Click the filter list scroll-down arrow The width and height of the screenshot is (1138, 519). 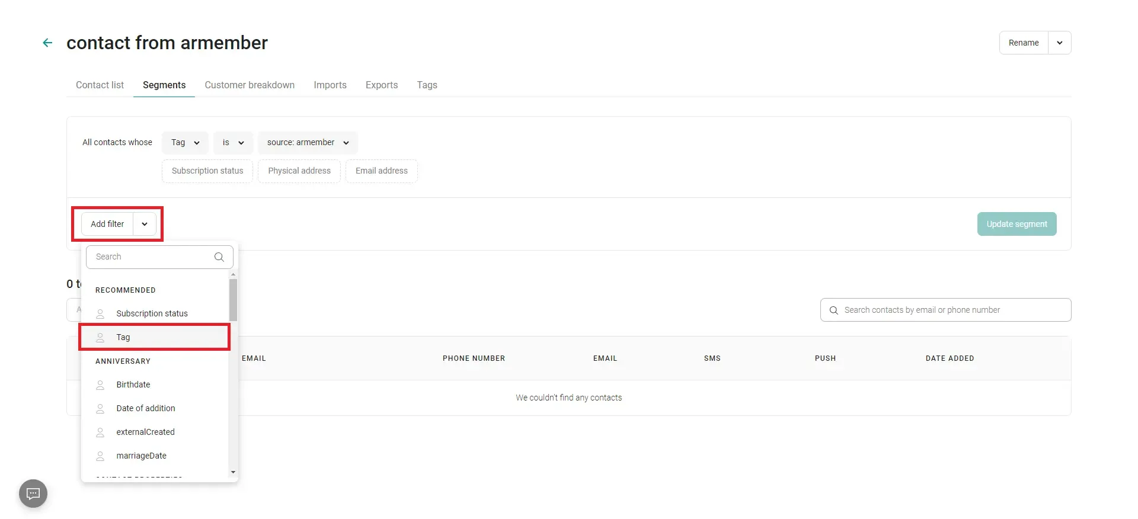234,472
